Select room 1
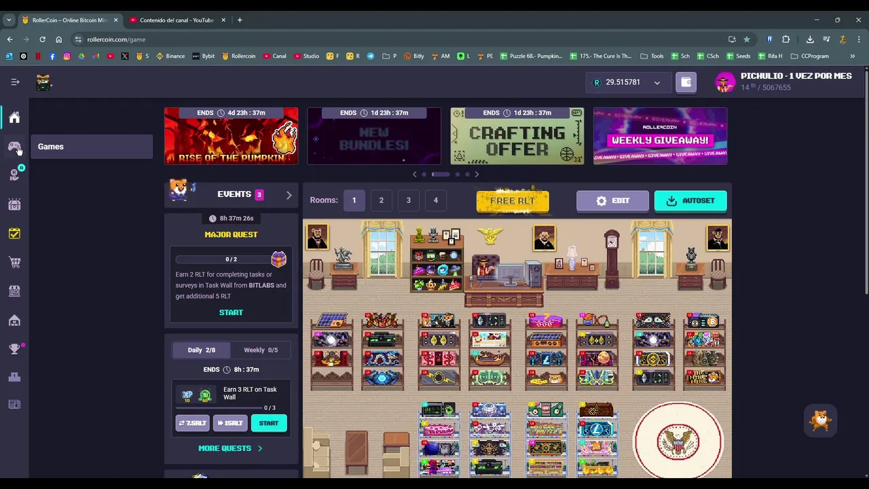The image size is (869, 489). 354,200
